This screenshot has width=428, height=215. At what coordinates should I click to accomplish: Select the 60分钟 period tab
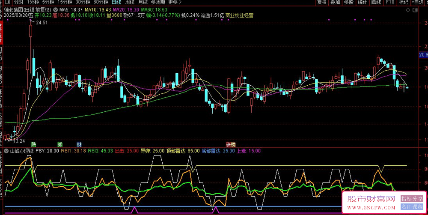click(100, 2)
